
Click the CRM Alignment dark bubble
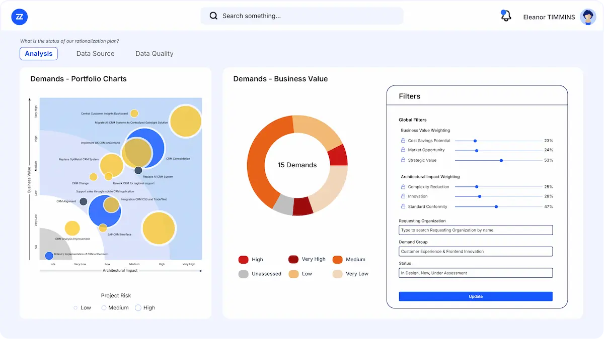click(84, 201)
